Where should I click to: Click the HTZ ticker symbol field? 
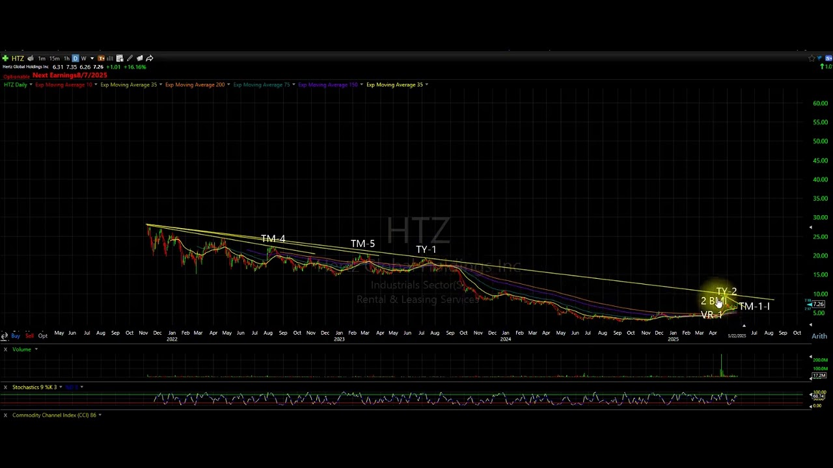pos(18,58)
